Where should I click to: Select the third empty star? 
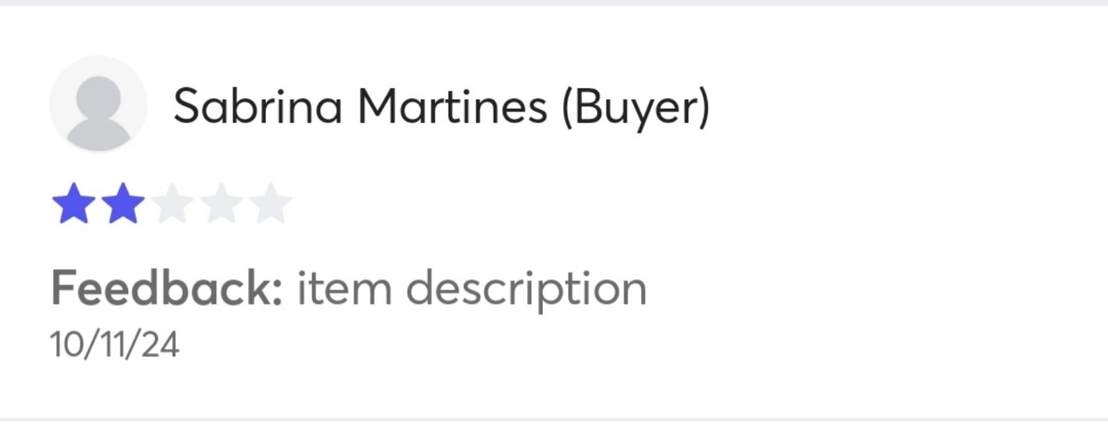pos(172,204)
